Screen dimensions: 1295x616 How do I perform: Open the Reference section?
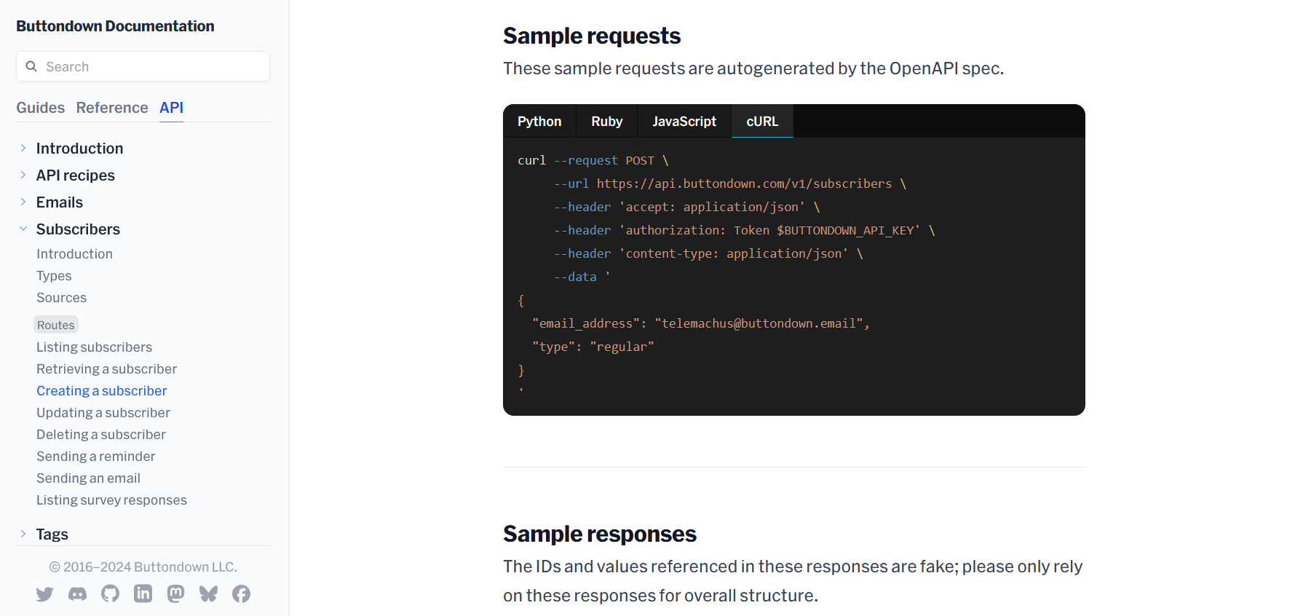click(112, 108)
